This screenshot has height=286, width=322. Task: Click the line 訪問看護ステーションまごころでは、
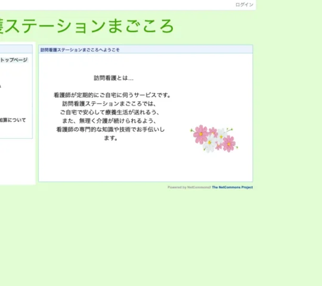[x=109, y=104]
